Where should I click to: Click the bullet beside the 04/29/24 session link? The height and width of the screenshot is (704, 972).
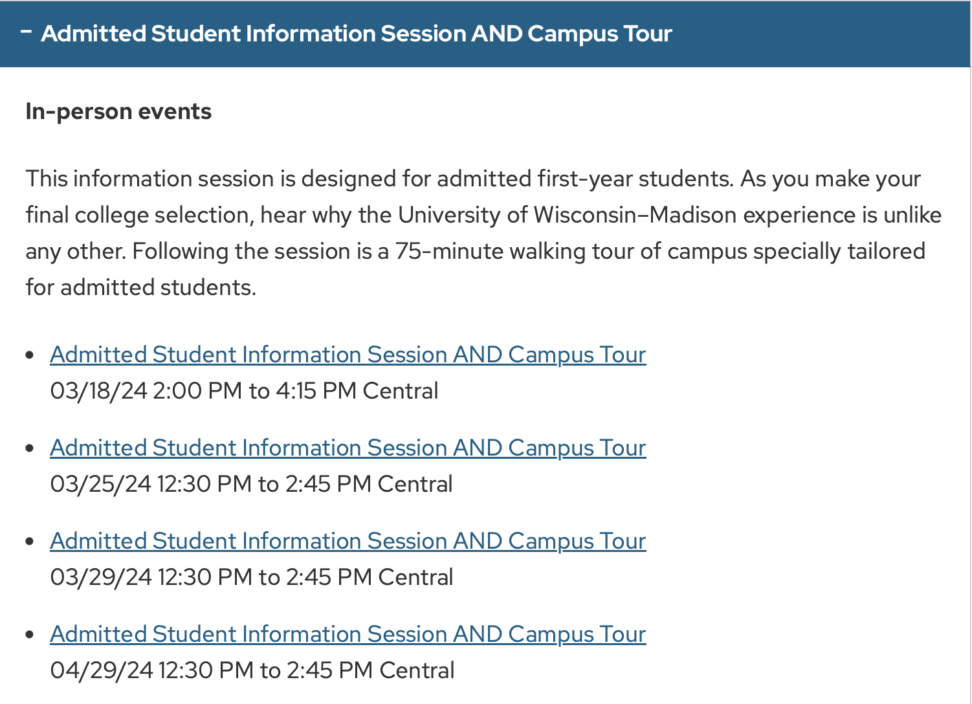tap(30, 635)
